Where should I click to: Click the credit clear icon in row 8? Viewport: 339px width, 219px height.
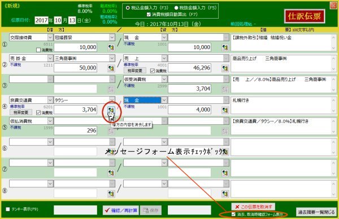click(225, 194)
